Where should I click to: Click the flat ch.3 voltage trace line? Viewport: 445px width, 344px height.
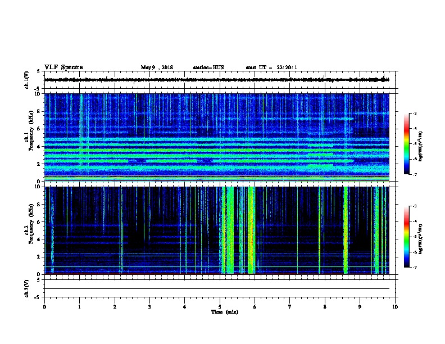[x=217, y=289]
